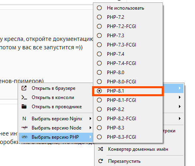Open 'Выбрать версию Node' submenu

(x=56, y=128)
